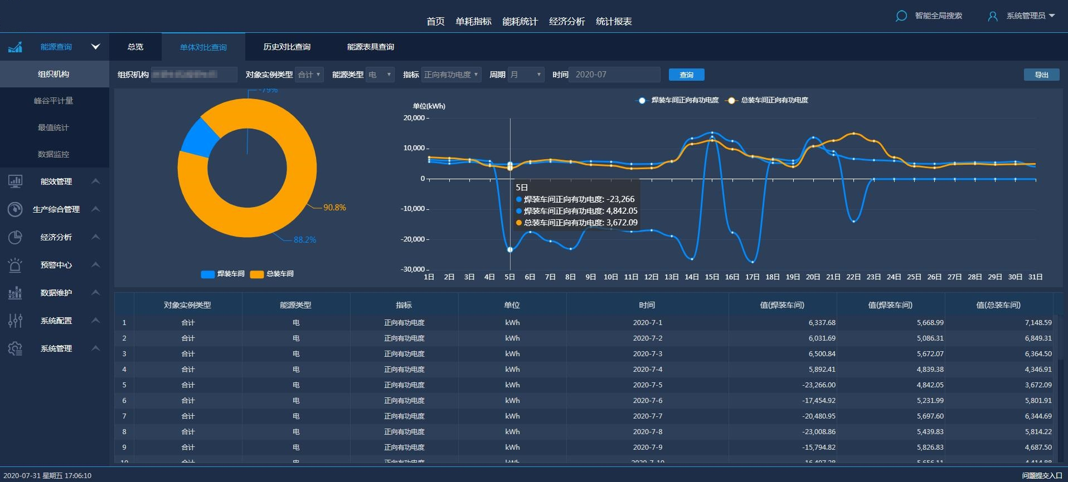Toggle 总装车间 pie legend item
This screenshot has height=482, width=1068.
[271, 274]
